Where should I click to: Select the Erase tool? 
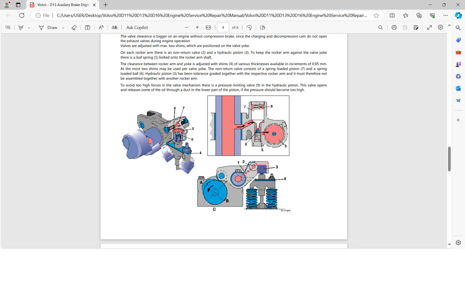coord(74,27)
